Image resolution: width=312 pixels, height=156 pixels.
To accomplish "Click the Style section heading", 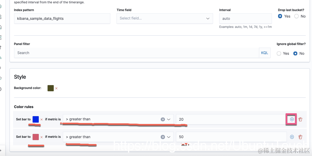I will point(20,77).
